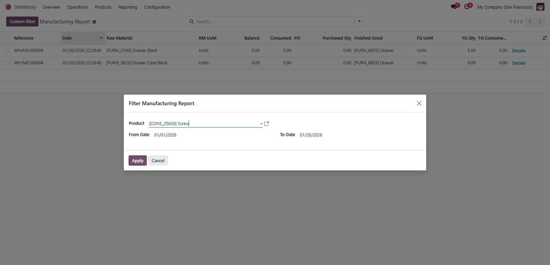Open the user avatar menu
Image resolution: width=550 pixels, height=265 pixels.
(x=540, y=7)
